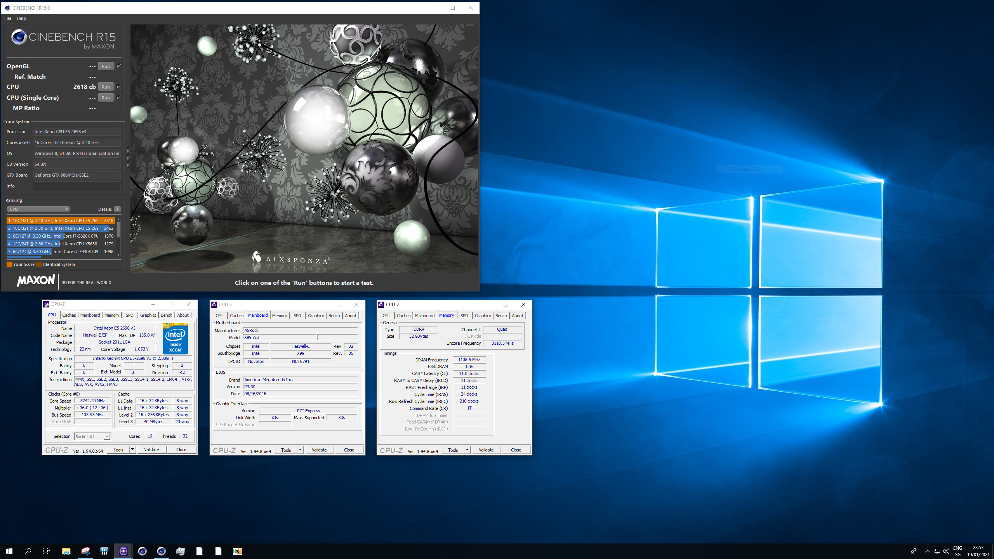Viewport: 994px width, 559px height.
Task: Click the Intel Xeon inside logo in CPU-Z
Action: coord(175,339)
